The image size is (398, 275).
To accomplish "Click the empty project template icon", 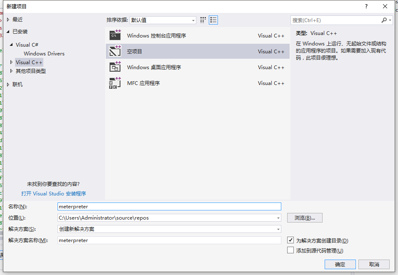I will coord(115,51).
